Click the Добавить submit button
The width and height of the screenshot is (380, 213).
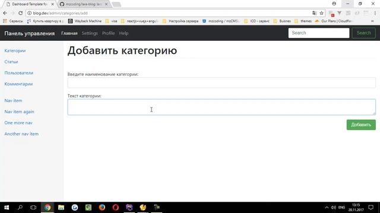pyautogui.click(x=361, y=125)
